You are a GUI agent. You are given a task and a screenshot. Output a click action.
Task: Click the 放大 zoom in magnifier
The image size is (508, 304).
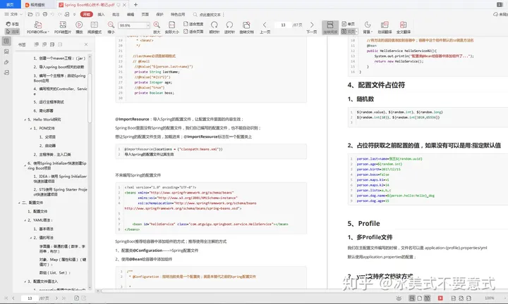point(157,25)
